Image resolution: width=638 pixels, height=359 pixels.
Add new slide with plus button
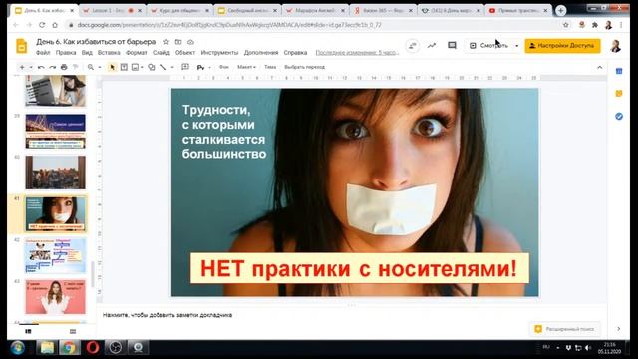22,67
